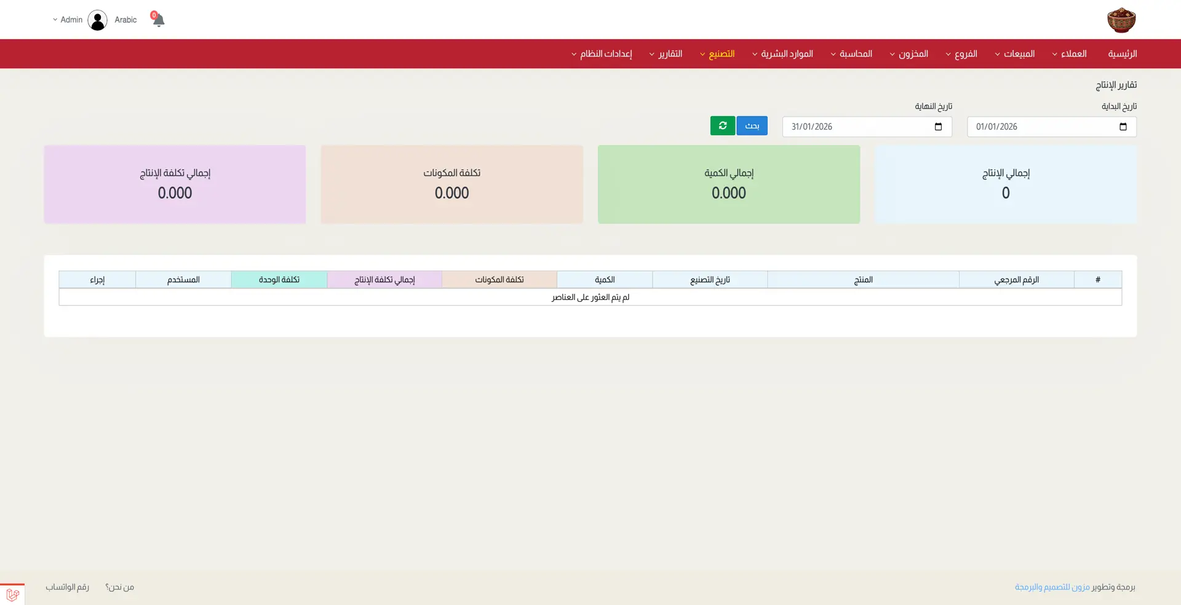Click the من نحن؟ footer link
The width and height of the screenshot is (1181, 605).
[119, 587]
